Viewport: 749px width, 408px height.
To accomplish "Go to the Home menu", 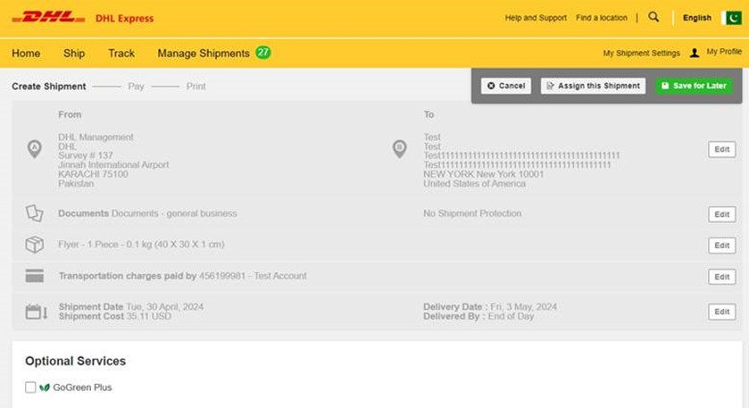I will click(x=26, y=53).
